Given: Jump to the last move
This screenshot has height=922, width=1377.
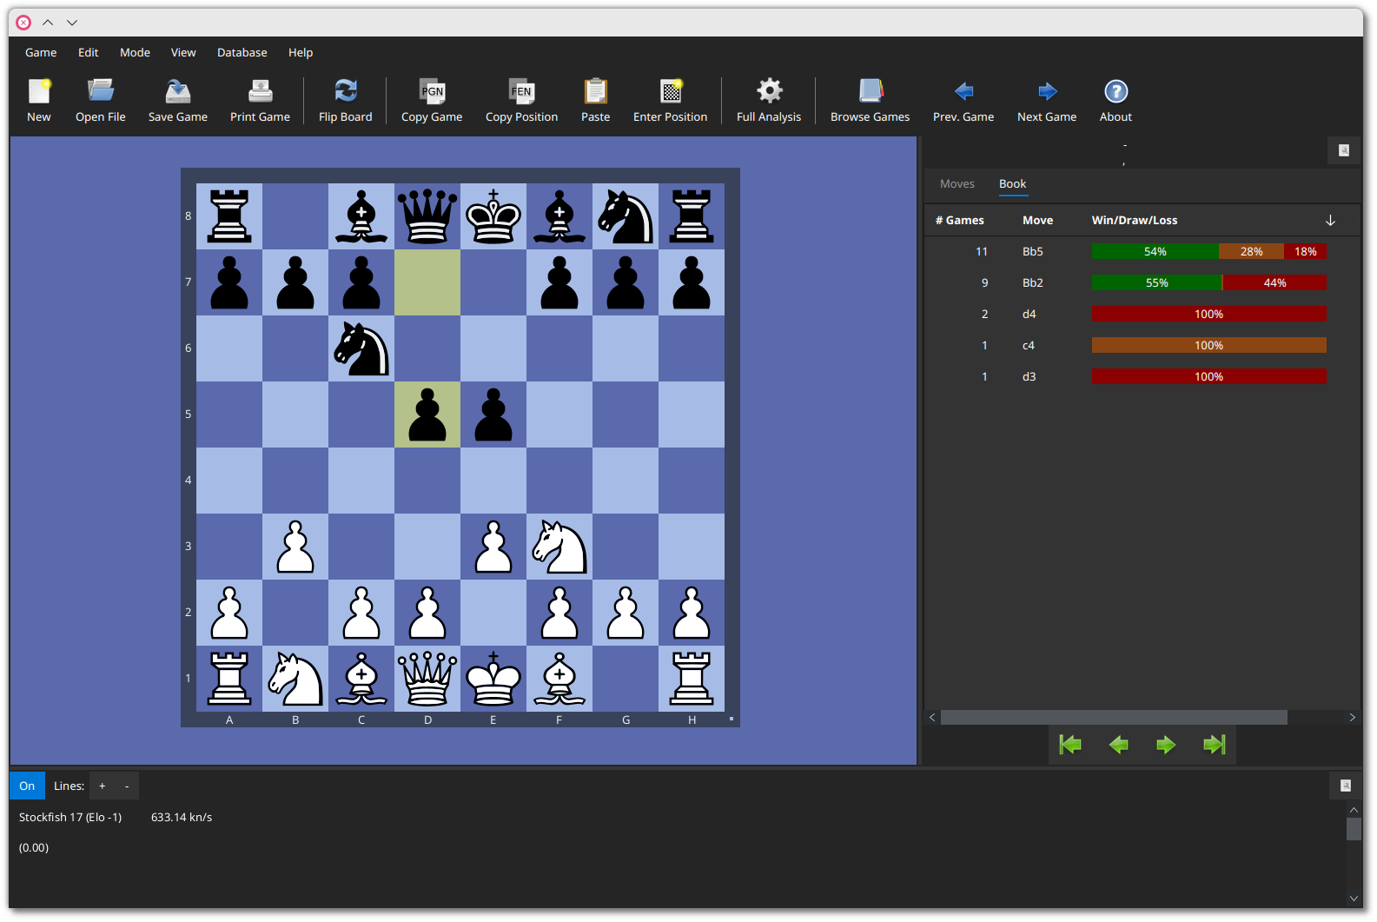Looking at the screenshot, I should [1214, 745].
